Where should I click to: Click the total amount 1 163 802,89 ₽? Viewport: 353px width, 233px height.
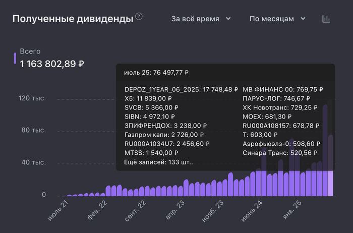[52, 64]
